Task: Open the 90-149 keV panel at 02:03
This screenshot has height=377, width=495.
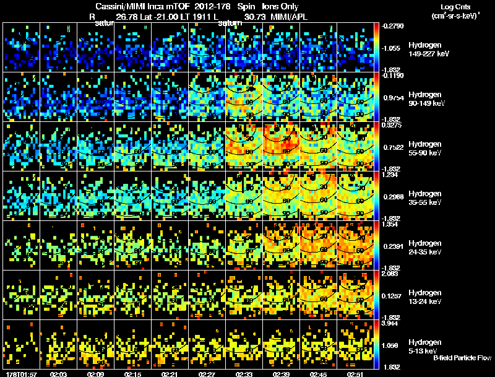Action: (58, 97)
